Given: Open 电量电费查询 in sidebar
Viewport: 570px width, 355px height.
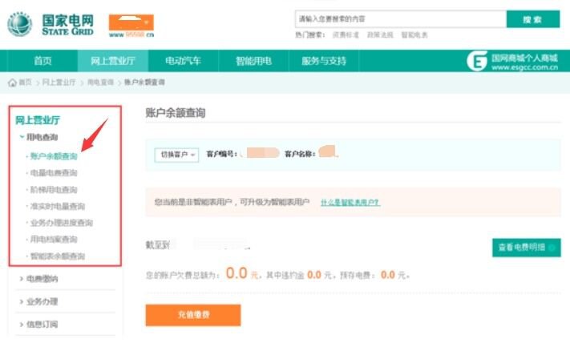Looking at the screenshot, I should pyautogui.click(x=53, y=172).
